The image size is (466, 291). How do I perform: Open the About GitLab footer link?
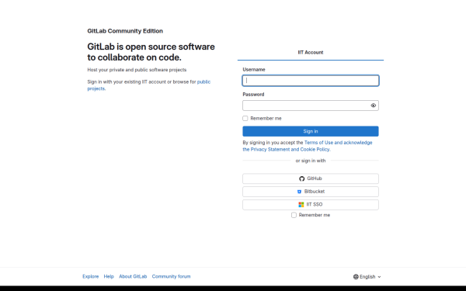pyautogui.click(x=133, y=276)
